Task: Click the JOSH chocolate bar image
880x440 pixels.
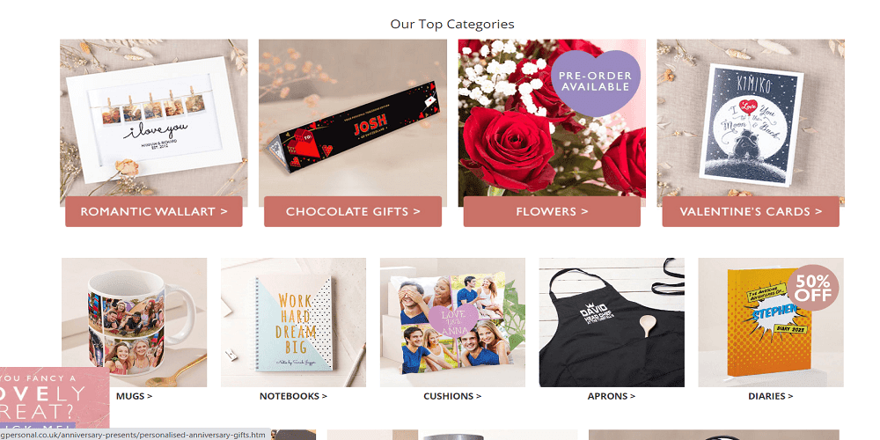Action: (x=353, y=118)
